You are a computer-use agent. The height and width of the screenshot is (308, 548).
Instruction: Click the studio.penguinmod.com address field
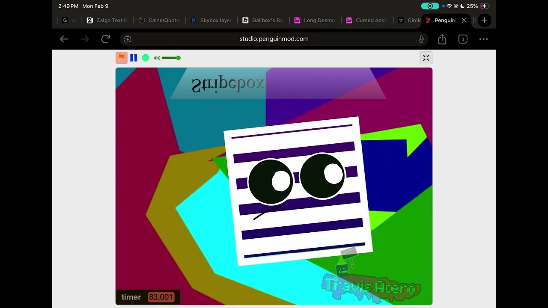tap(274, 39)
